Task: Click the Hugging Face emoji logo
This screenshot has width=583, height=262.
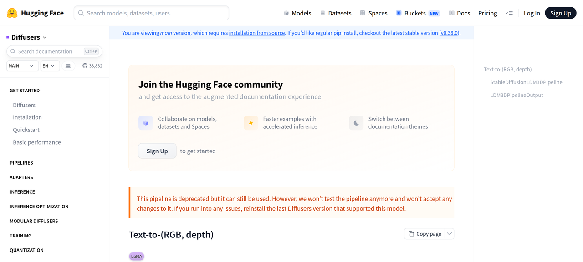Action: tap(12, 13)
